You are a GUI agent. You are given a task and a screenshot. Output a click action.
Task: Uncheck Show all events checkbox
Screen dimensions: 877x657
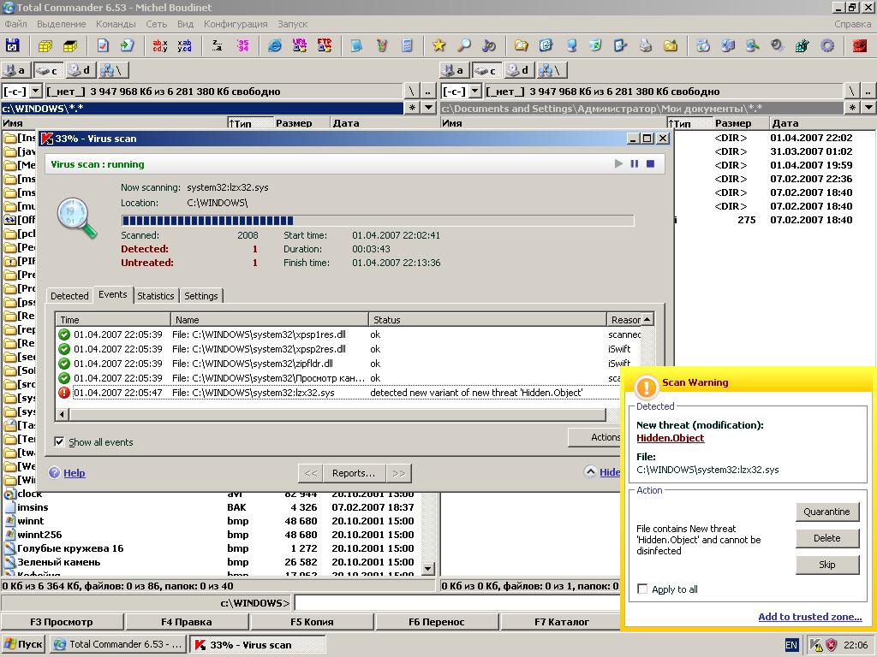pyautogui.click(x=59, y=442)
